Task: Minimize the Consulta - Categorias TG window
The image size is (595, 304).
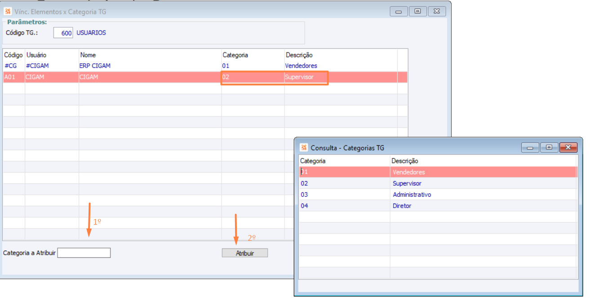Action: (530, 148)
